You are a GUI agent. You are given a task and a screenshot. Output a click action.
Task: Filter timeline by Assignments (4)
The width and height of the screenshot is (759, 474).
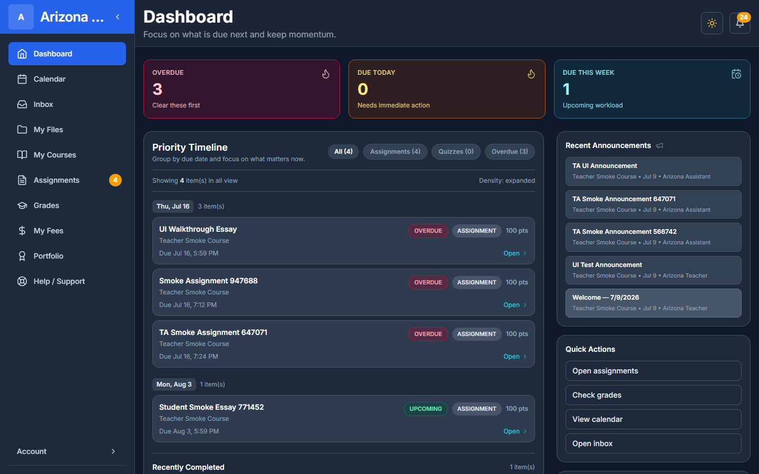point(395,152)
